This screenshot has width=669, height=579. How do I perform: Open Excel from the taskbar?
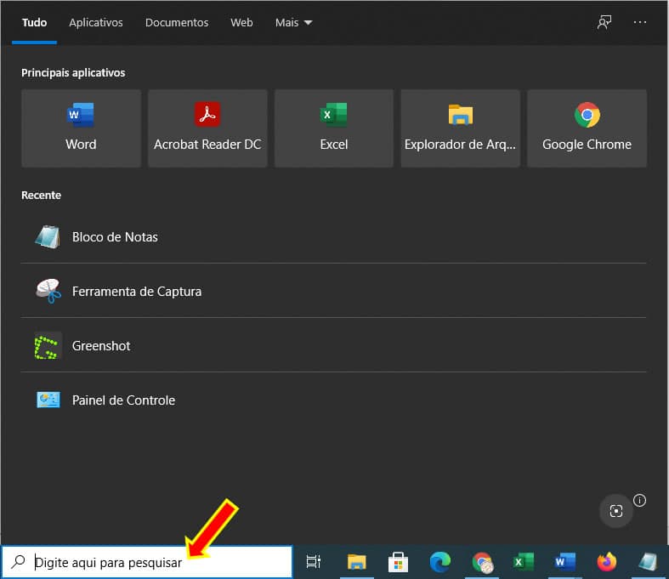(x=524, y=562)
